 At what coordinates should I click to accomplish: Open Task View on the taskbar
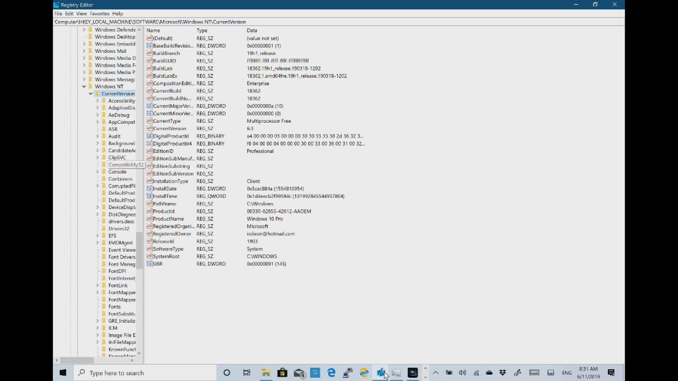tap(247, 373)
